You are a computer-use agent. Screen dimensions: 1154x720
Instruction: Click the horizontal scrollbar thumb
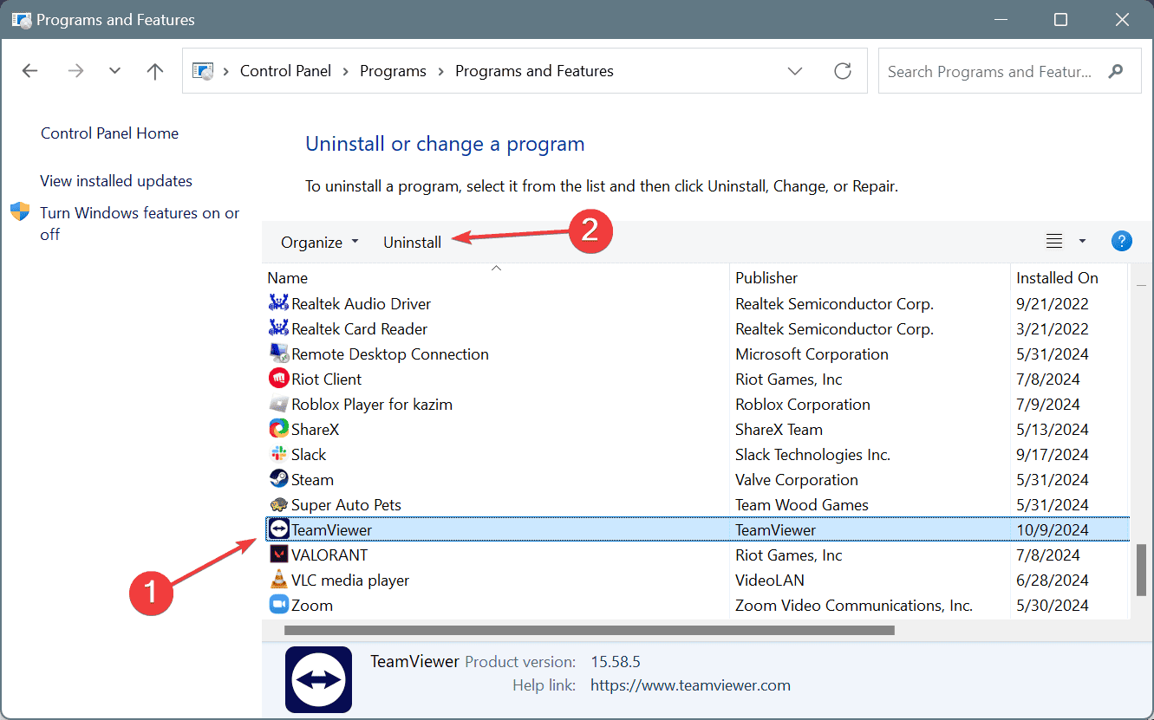589,631
